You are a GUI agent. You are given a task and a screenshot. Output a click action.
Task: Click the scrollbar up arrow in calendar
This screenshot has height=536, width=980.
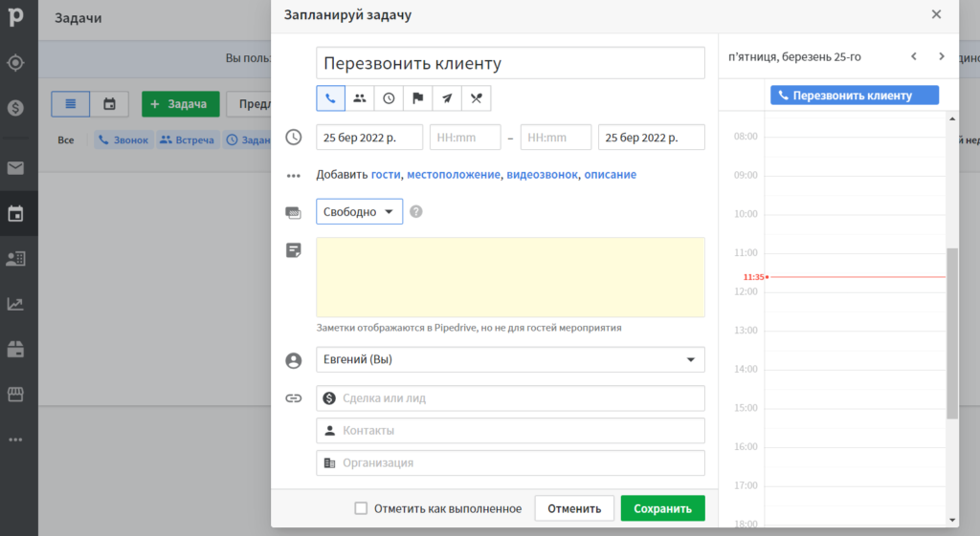[x=952, y=118]
